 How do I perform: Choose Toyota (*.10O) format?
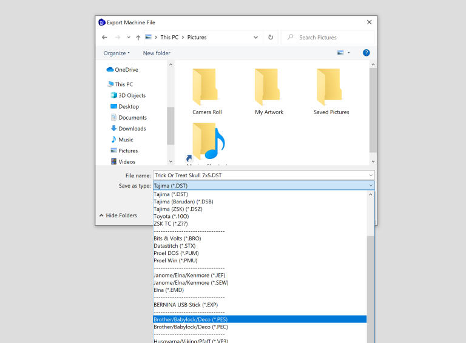click(x=260, y=216)
